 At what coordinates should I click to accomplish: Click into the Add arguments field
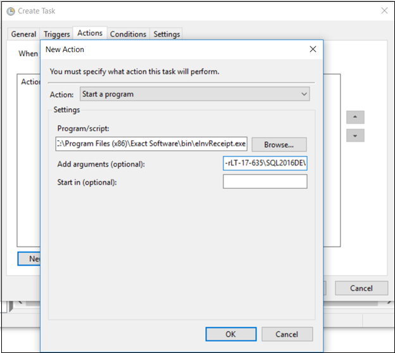(265, 163)
